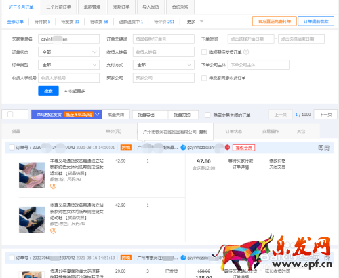Open chat via blue icon beside gzyinhezaixian
This screenshot has height=278, width=339.
(183, 148)
